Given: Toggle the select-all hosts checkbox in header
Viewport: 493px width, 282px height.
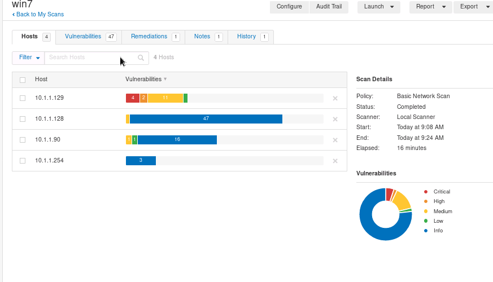Looking at the screenshot, I should [23, 80].
